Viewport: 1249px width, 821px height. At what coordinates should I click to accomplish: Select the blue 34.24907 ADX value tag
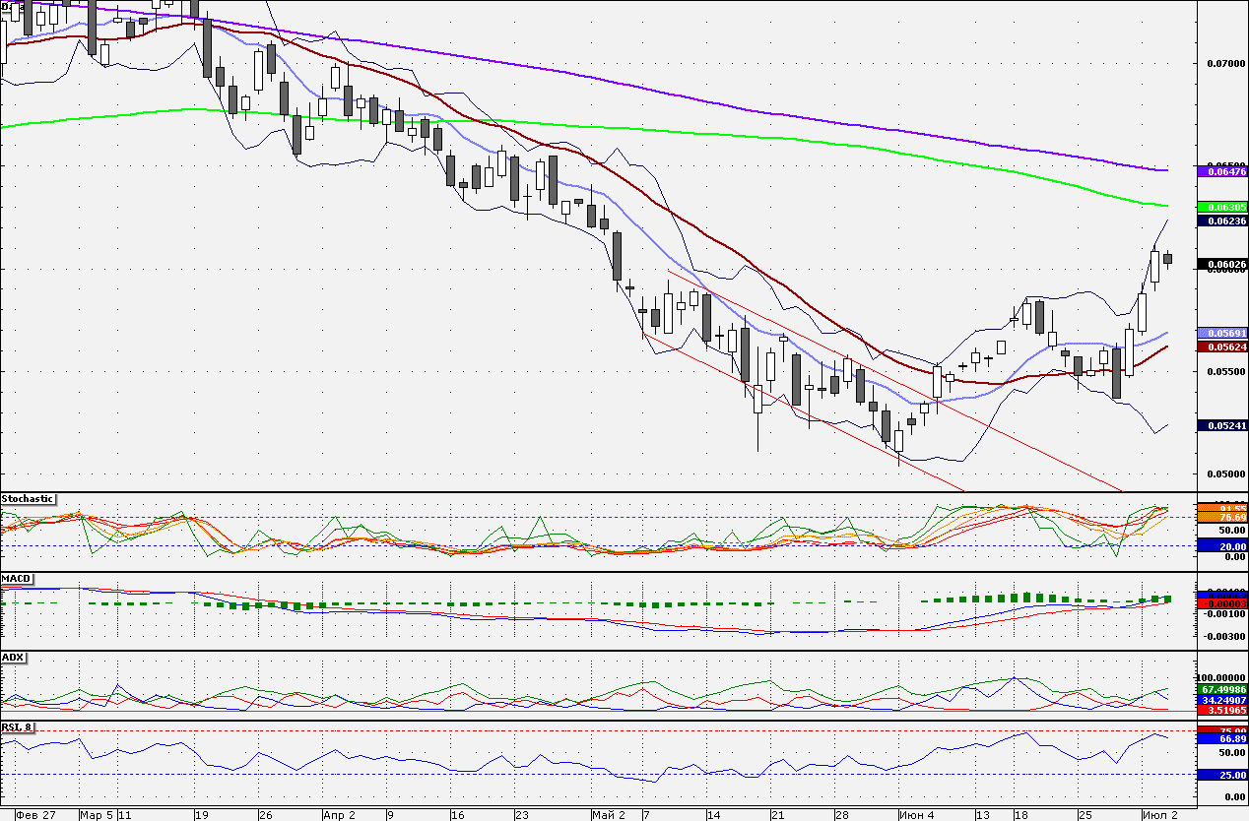pyautogui.click(x=1222, y=699)
